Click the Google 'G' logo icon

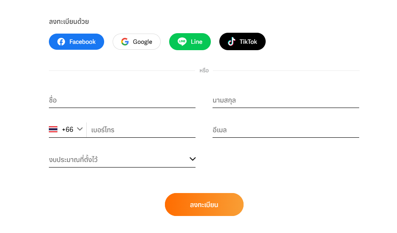point(125,42)
